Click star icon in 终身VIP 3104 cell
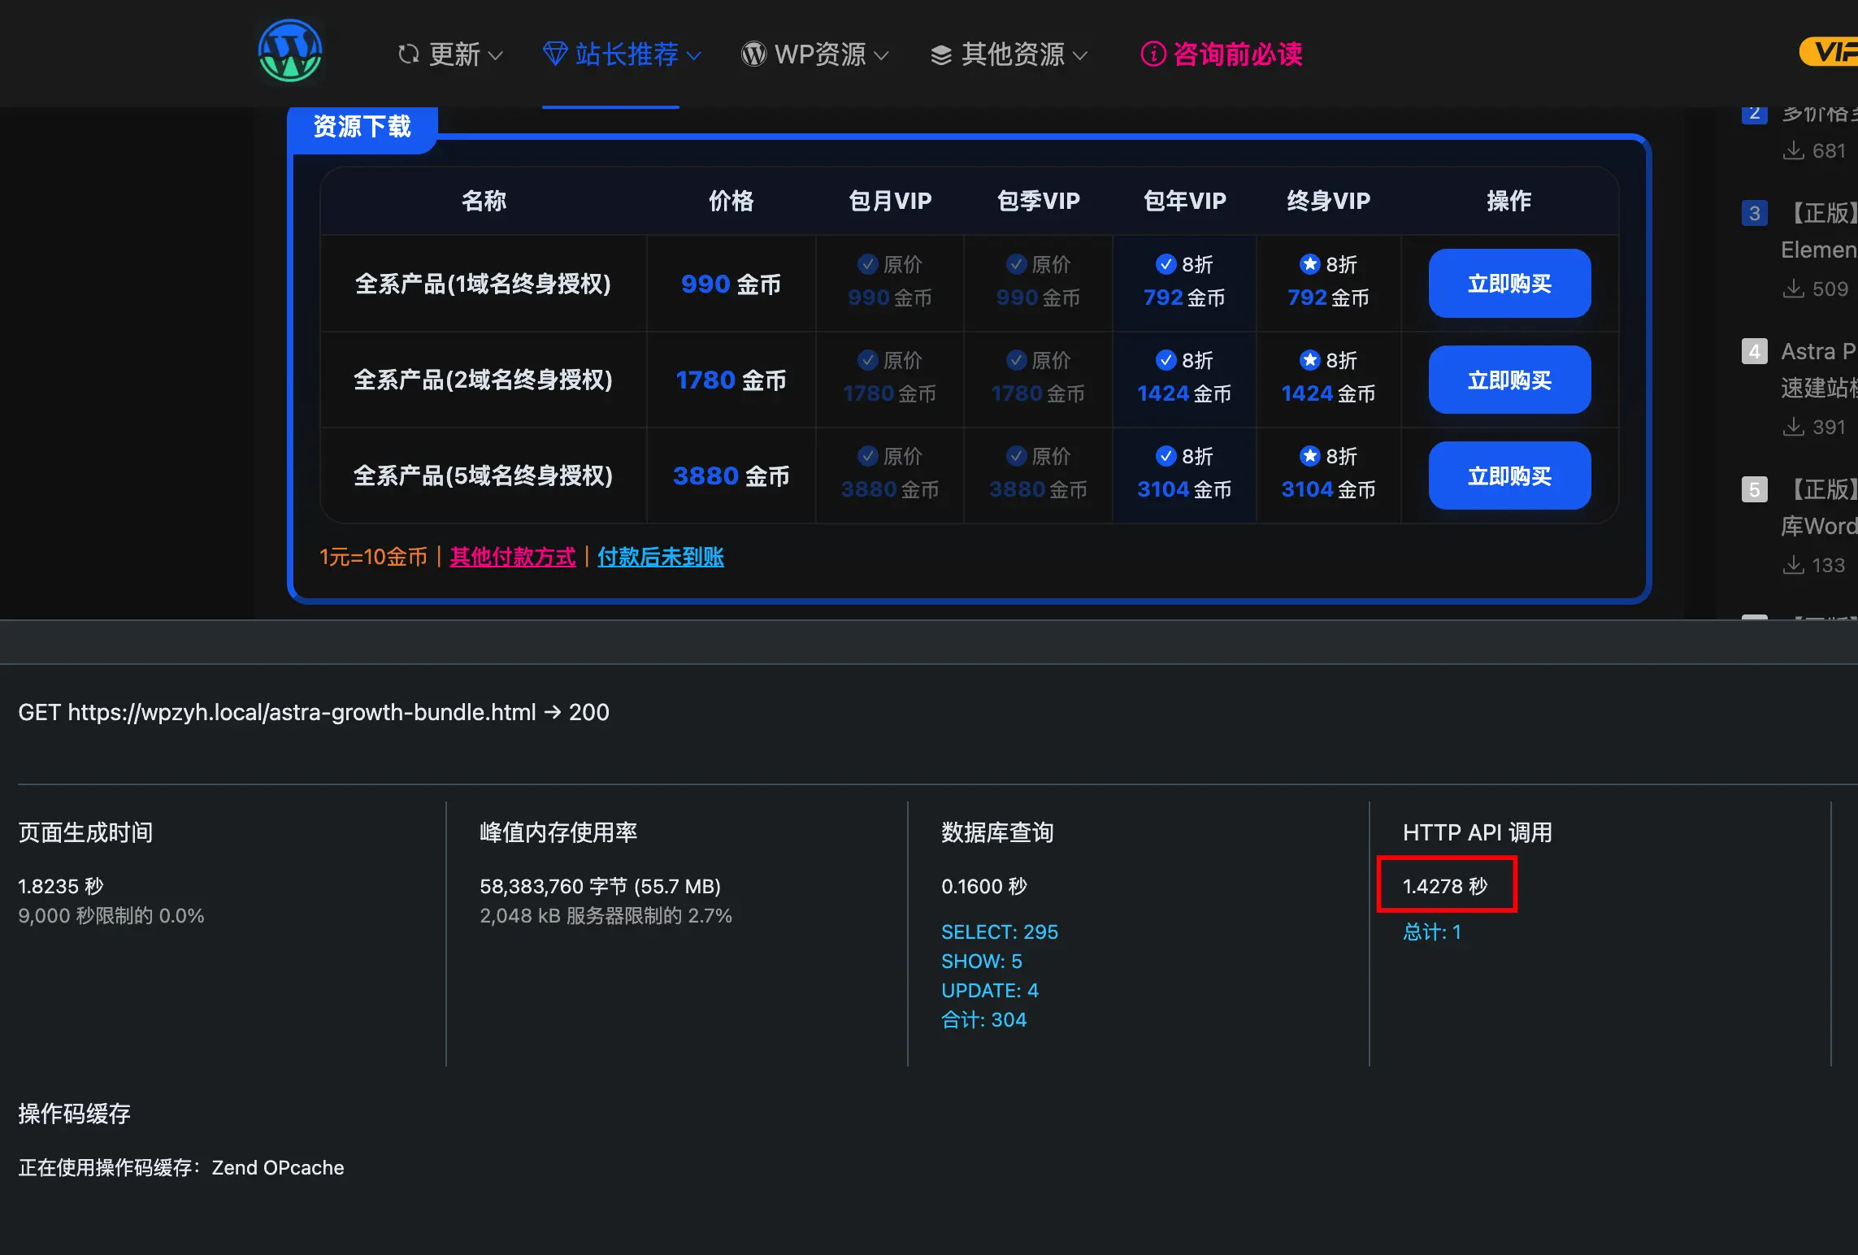 (1309, 456)
